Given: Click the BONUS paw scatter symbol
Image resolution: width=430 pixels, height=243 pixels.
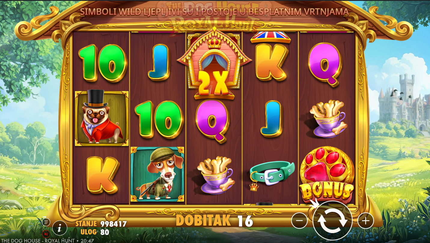Looking at the screenshot, I should (x=326, y=174).
